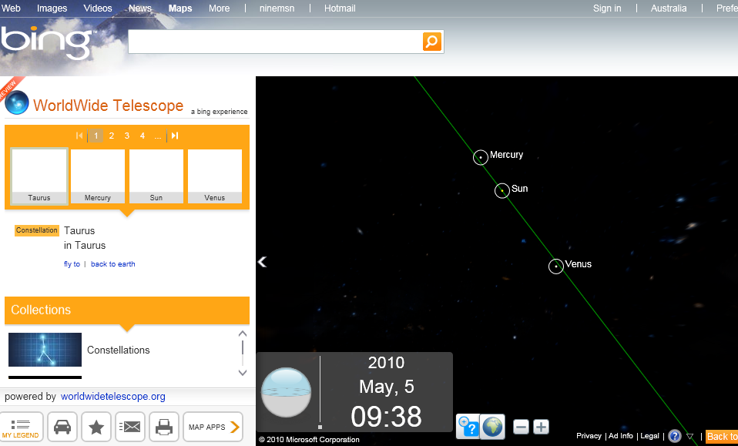738x446 pixels.
Task: Click the zoom in plus button
Action: [542, 427]
